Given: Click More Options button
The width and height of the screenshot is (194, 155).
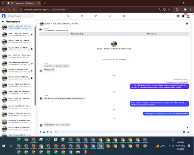Looking at the screenshot, I should coord(152,34).
